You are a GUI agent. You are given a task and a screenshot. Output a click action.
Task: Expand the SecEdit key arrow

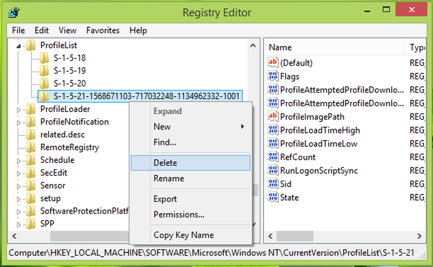click(x=19, y=173)
